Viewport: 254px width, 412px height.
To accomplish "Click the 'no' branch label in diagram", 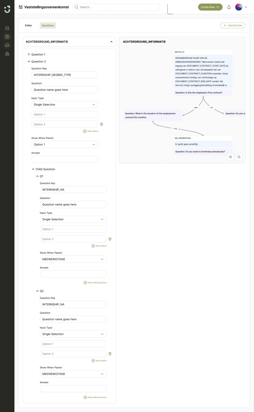I will 212,108.
